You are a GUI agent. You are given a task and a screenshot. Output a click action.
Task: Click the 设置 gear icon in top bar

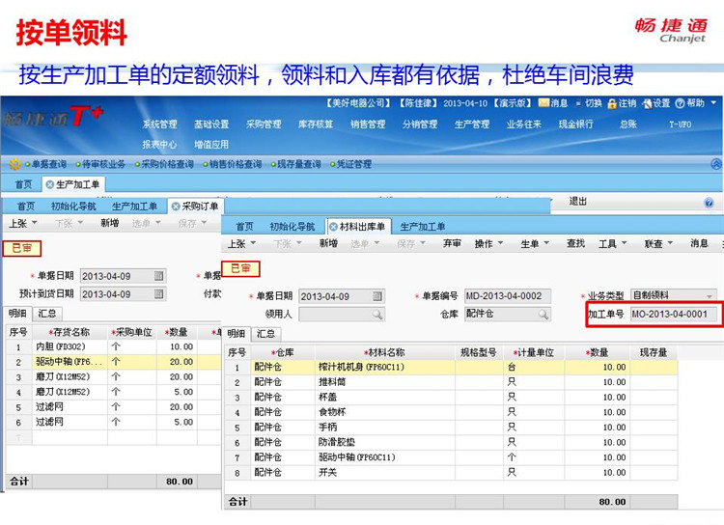point(646,103)
